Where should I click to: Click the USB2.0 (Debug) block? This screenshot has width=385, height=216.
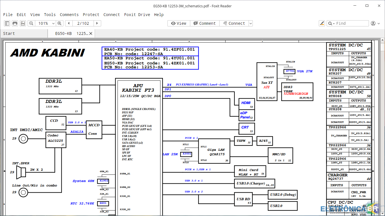click(x=283, y=195)
